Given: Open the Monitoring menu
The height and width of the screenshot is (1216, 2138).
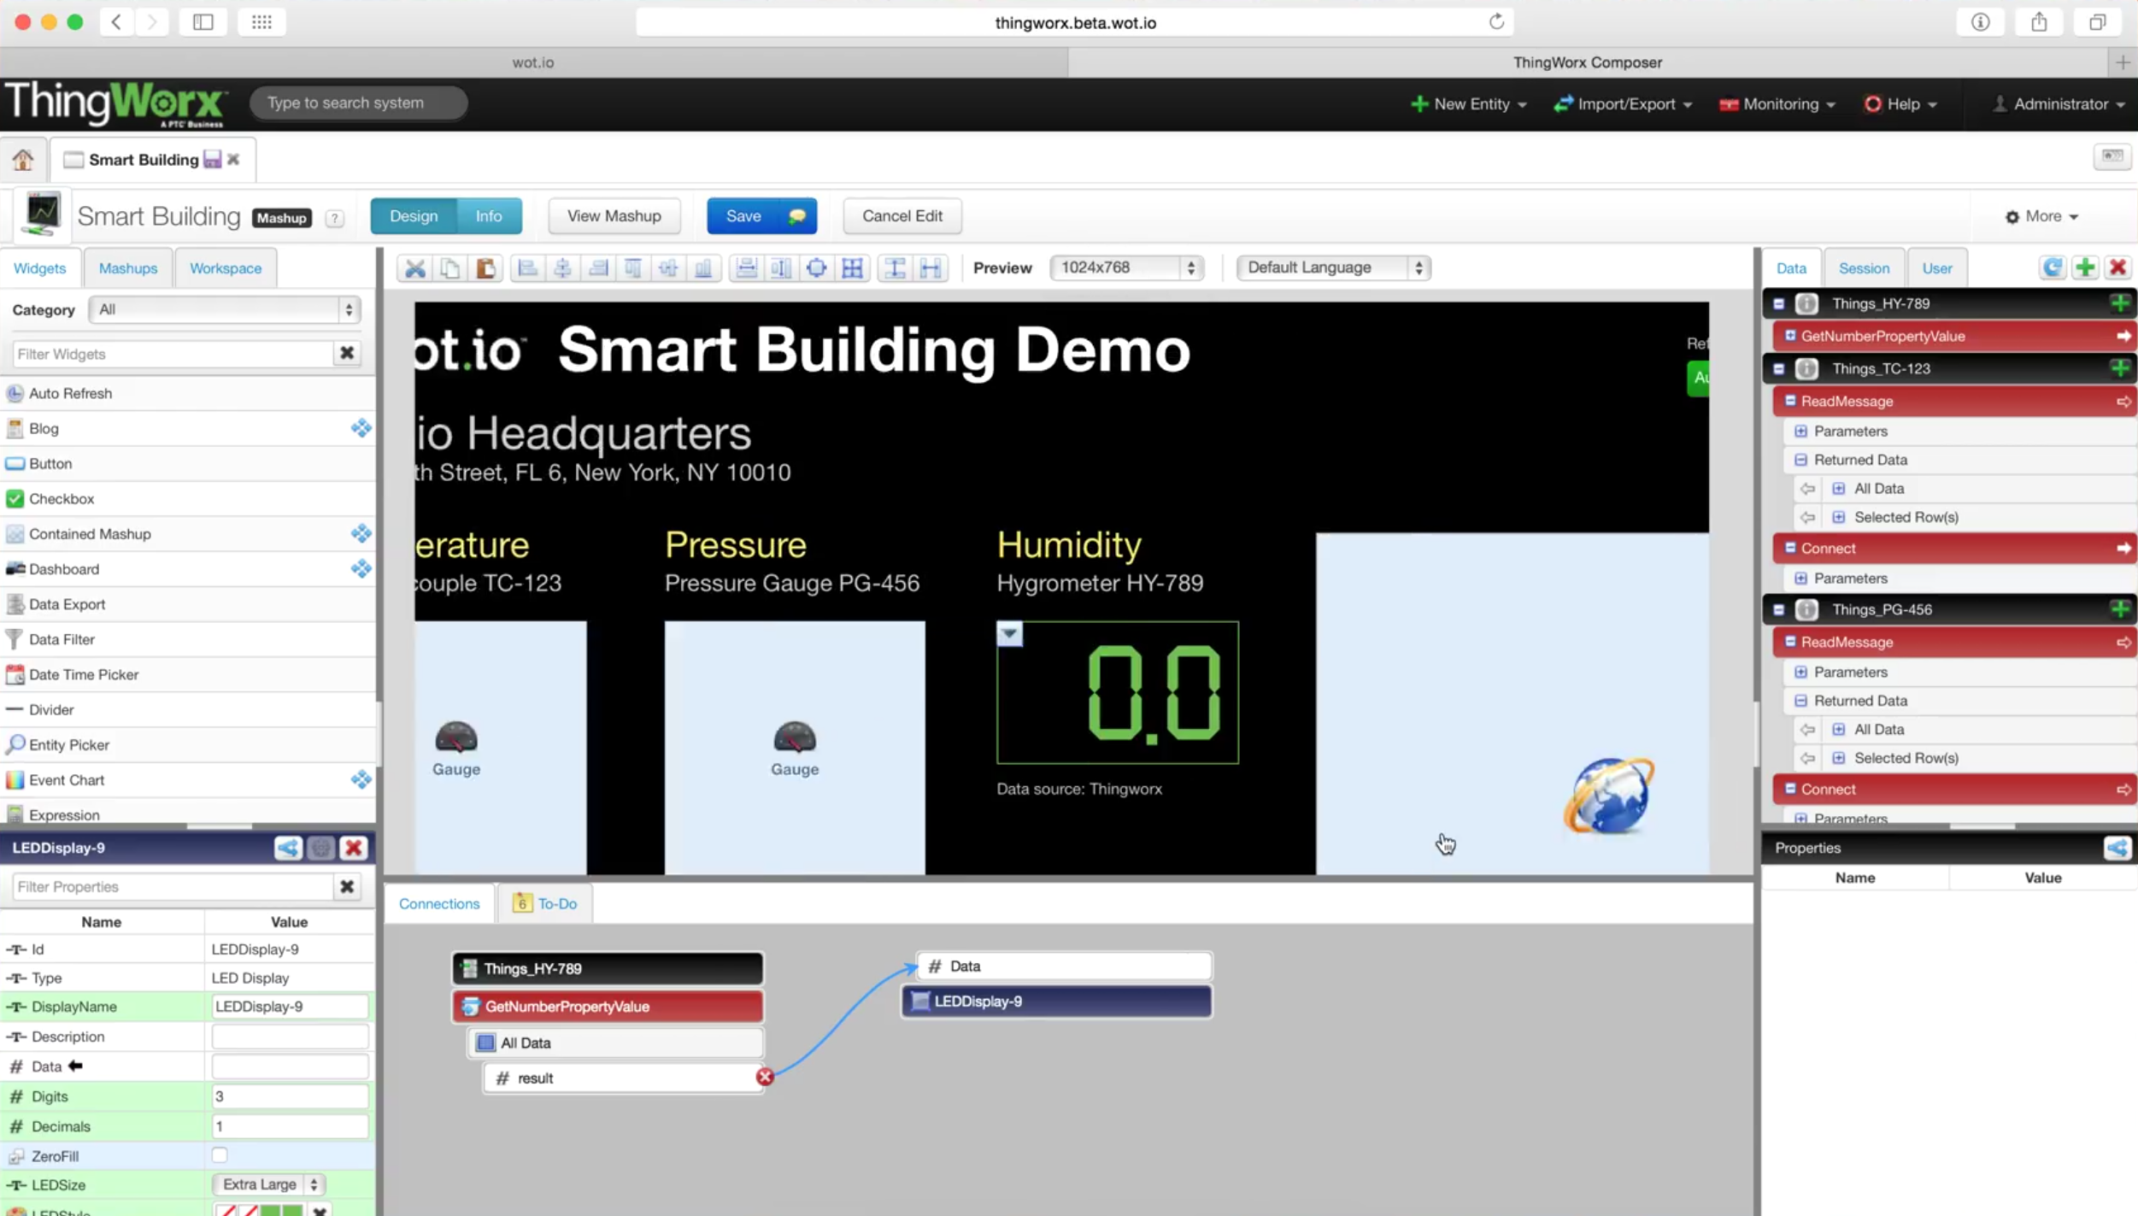Looking at the screenshot, I should tap(1777, 103).
